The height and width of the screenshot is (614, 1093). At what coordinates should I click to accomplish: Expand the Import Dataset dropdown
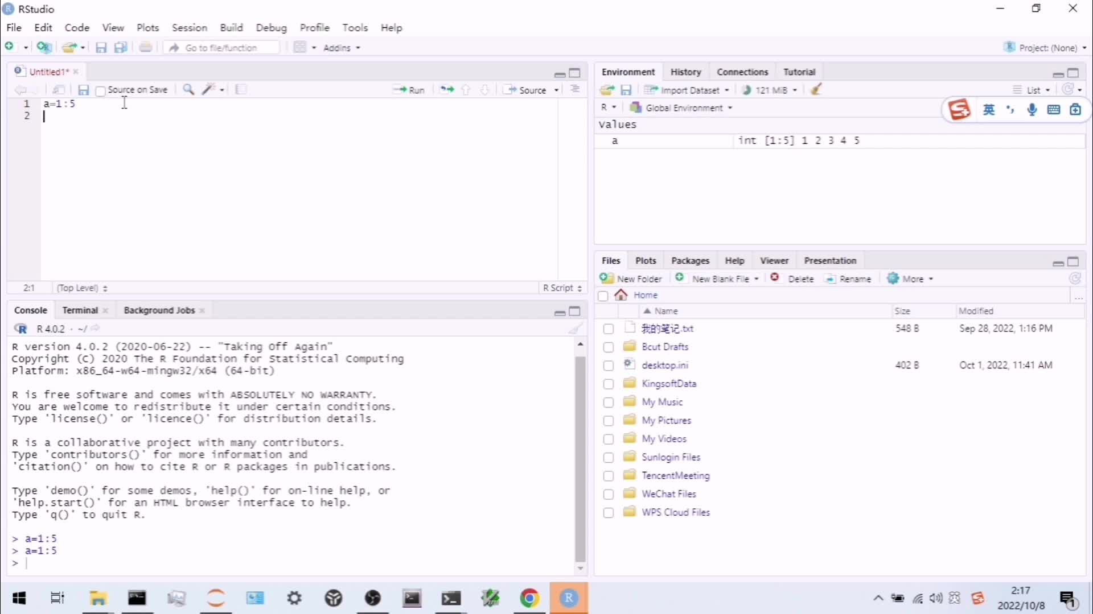[x=687, y=90]
